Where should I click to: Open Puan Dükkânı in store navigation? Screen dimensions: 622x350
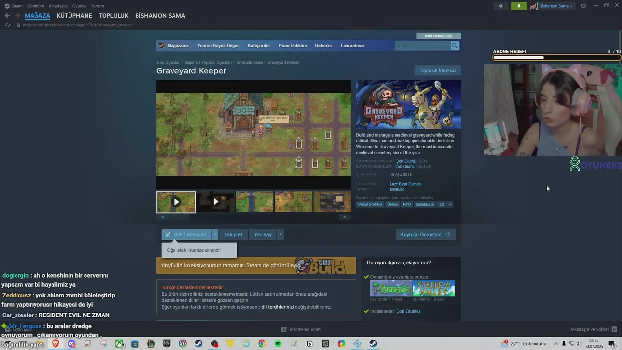[293, 46]
